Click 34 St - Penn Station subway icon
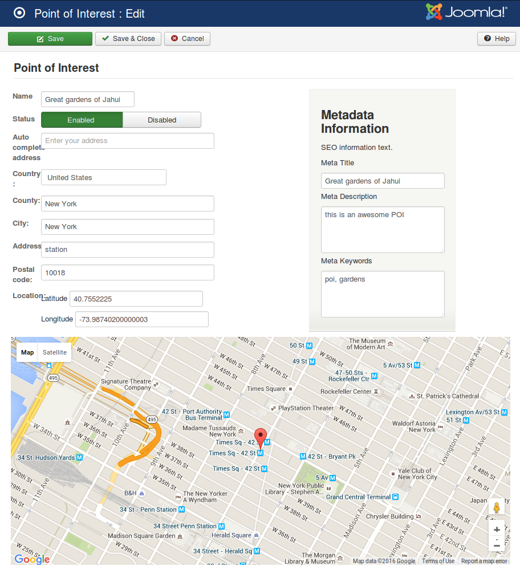 pos(182,510)
